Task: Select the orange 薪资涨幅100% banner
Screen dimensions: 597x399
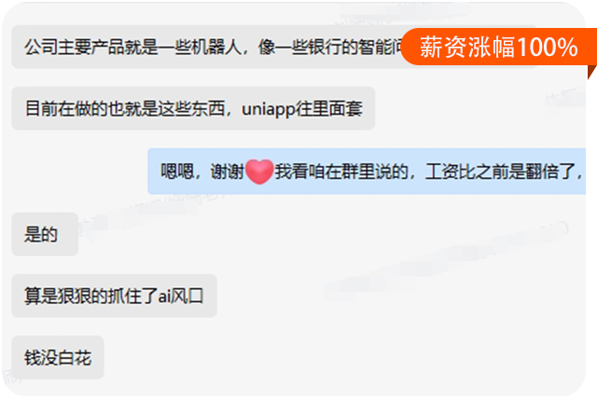Action: (499, 47)
